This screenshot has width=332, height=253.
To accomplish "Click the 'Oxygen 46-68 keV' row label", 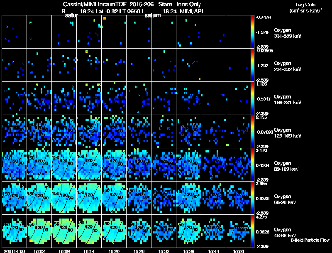I will [285, 233].
